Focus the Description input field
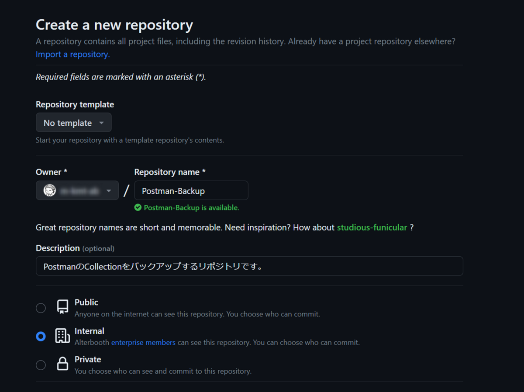Image resolution: width=524 pixels, height=392 pixels. (x=249, y=266)
